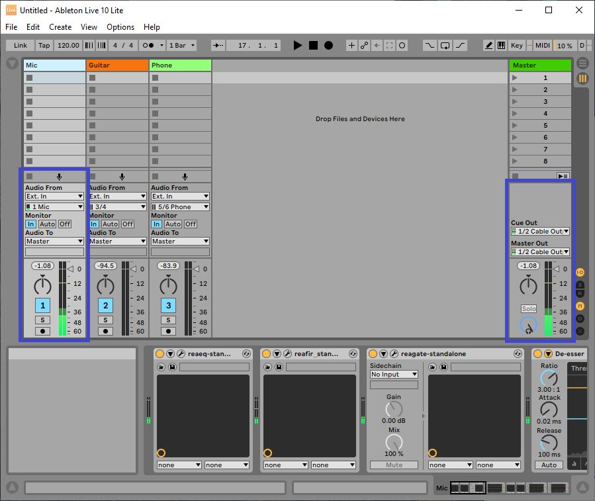Open the Create menu
Screen dimensions: 595x501
pyautogui.click(x=60, y=27)
